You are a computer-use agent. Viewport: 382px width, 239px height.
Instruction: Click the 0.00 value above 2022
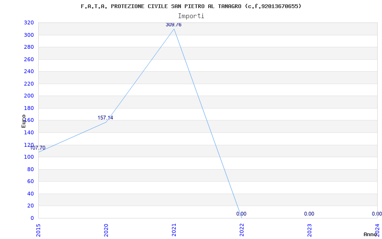[241, 214]
